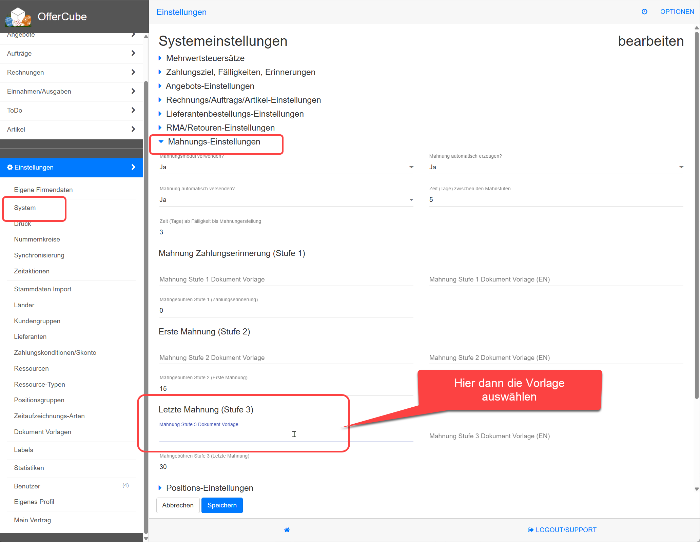Click the Speichern button

222,505
